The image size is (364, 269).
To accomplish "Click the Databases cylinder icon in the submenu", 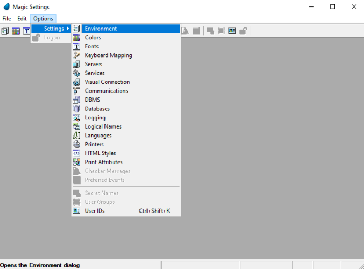I will pos(76,109).
